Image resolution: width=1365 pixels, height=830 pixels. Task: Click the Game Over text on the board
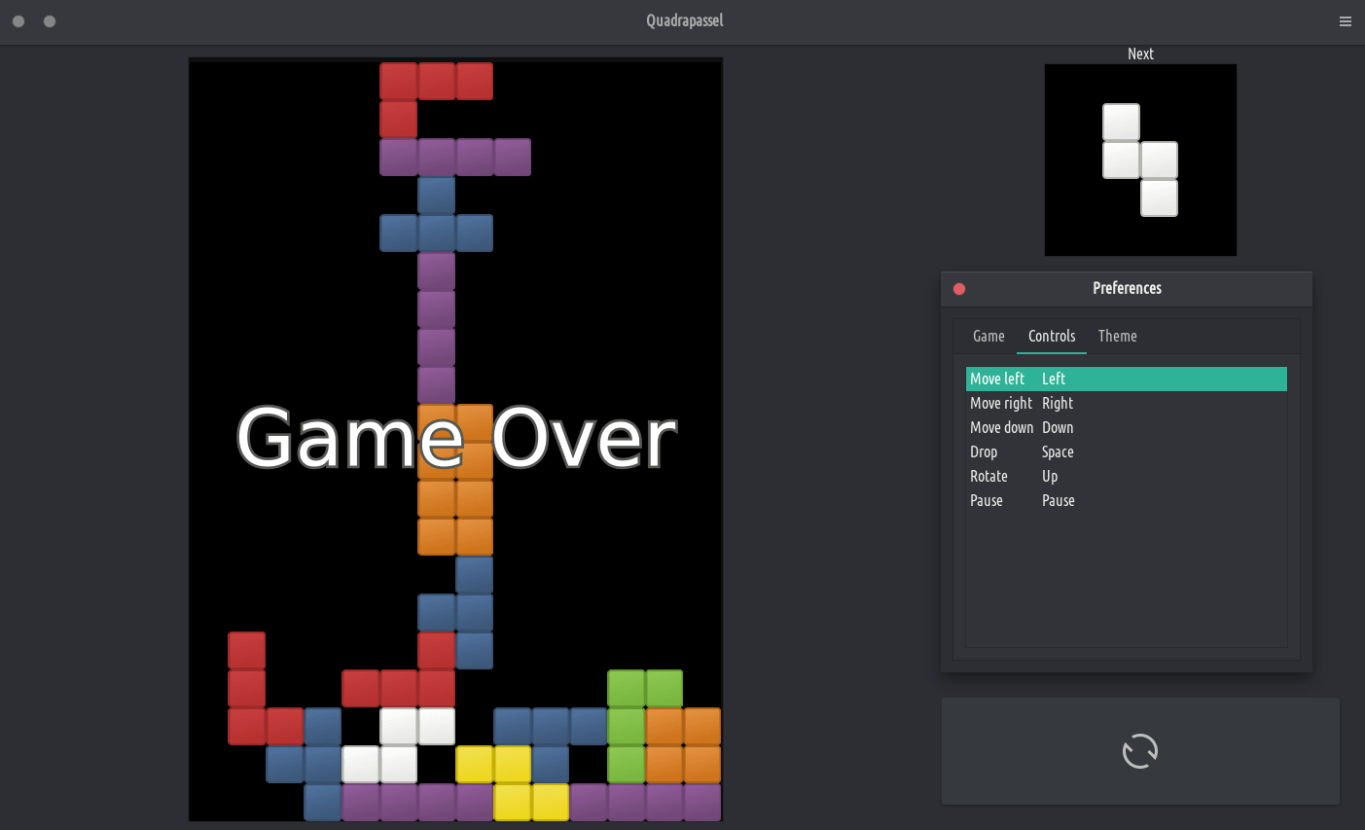coord(455,439)
